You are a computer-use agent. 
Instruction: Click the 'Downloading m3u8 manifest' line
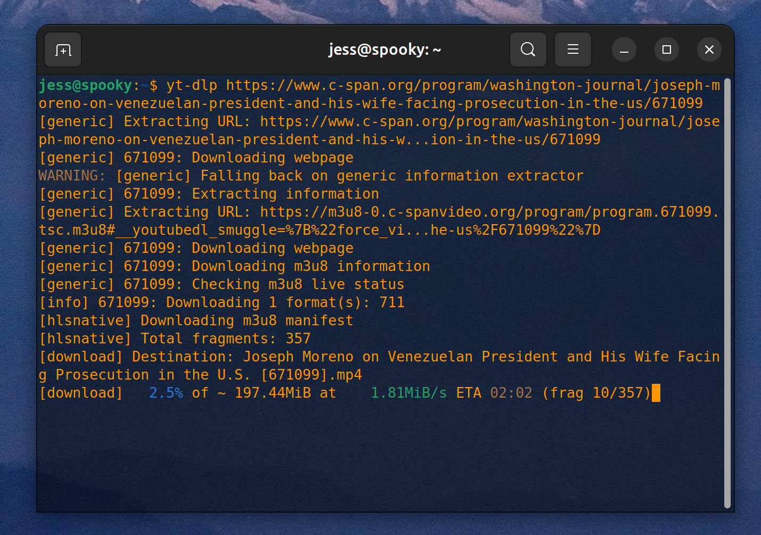point(196,320)
